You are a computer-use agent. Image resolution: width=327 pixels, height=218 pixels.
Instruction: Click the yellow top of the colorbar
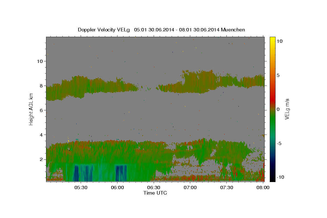coord(272,39)
